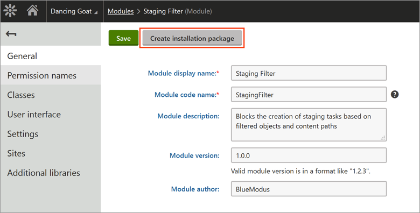Click Create installation package button
The height and width of the screenshot is (213, 420).
tap(192, 38)
